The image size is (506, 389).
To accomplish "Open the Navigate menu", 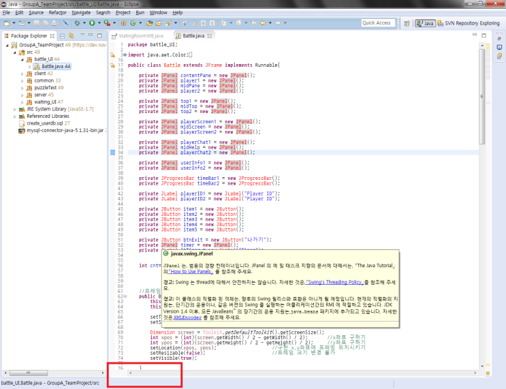I will click(x=81, y=12).
